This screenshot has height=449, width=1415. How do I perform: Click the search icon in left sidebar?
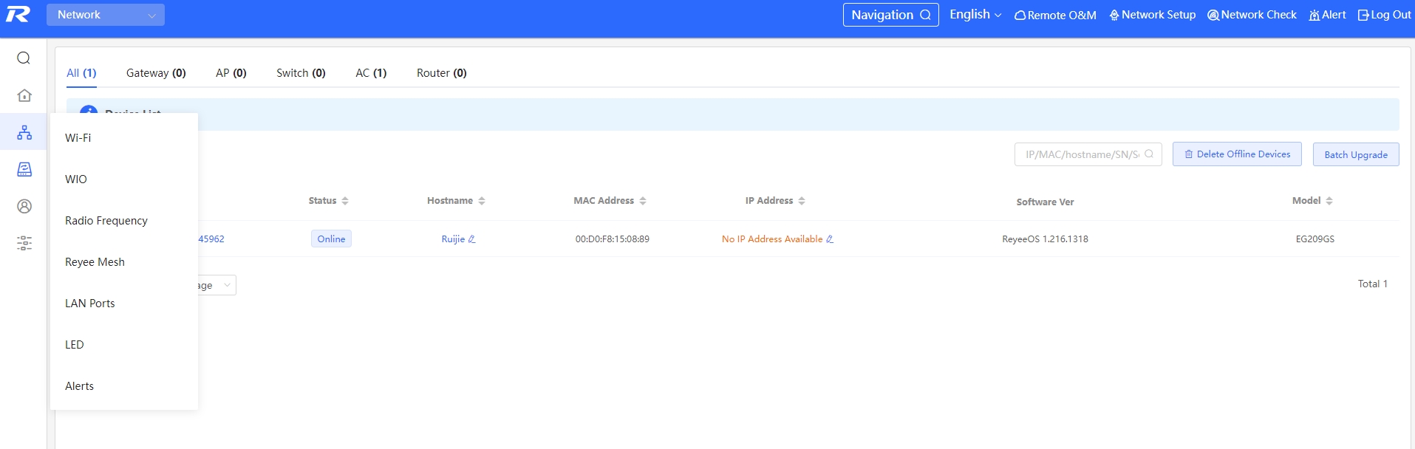coord(24,58)
